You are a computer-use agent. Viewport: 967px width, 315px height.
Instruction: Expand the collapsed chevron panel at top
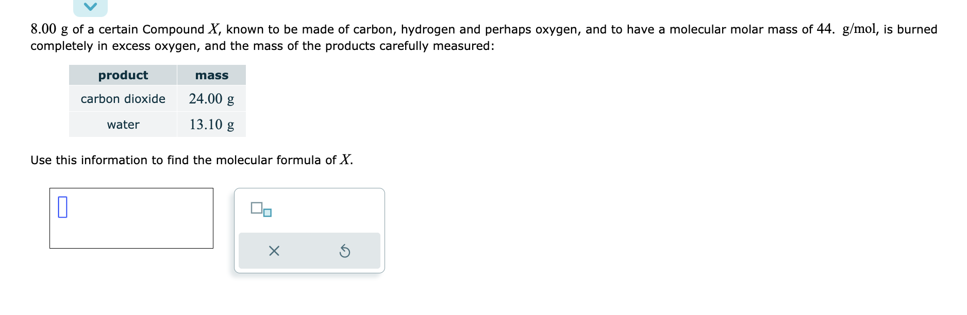pos(90,7)
